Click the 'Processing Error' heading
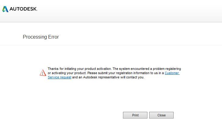 click(x=41, y=37)
